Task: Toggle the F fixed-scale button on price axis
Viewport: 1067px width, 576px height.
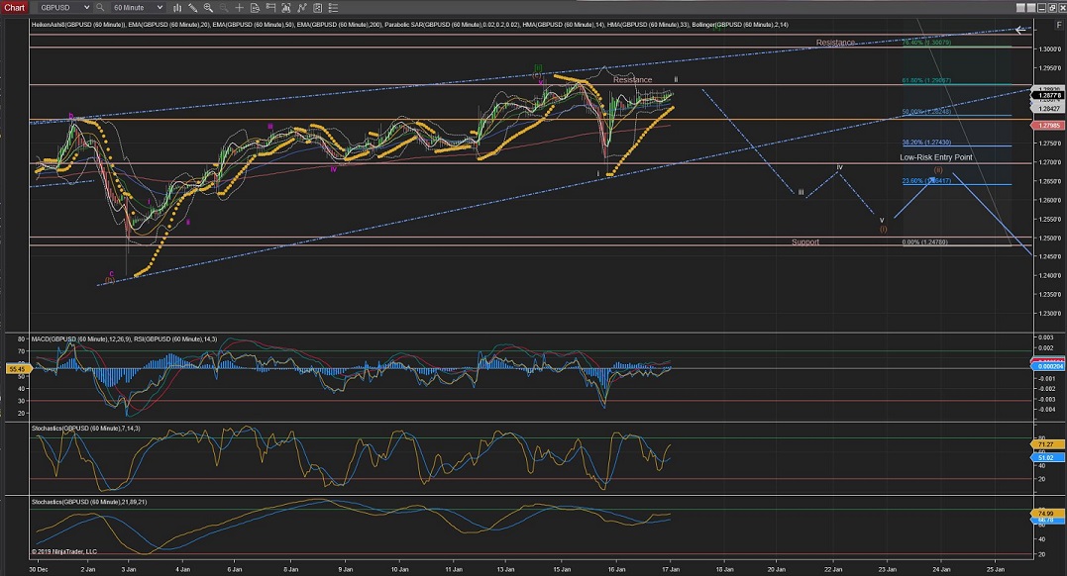Action: (x=1059, y=25)
